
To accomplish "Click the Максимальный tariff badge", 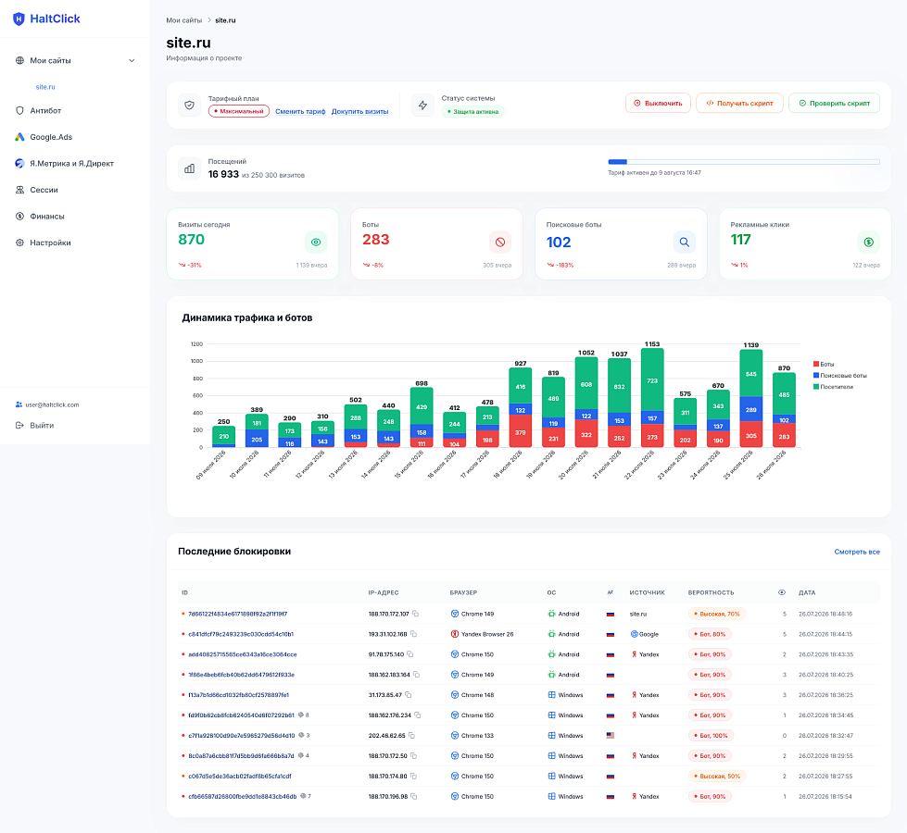I will [239, 112].
